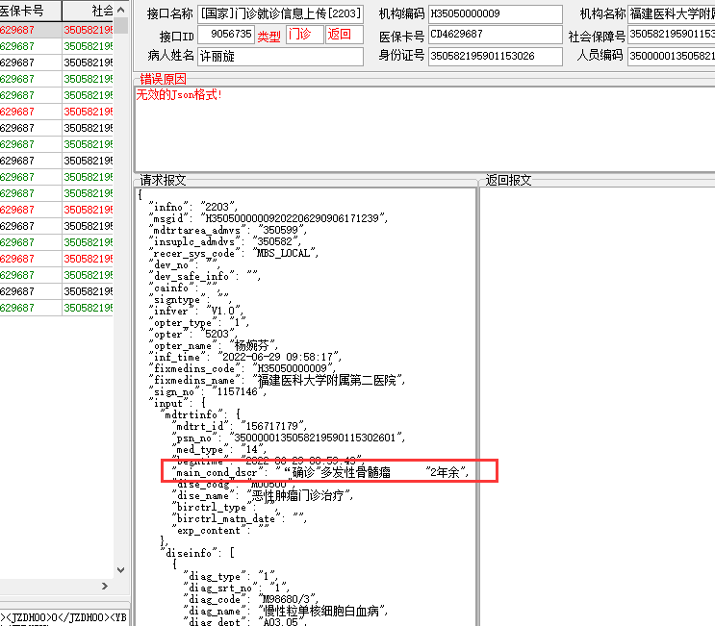Click the red 返回 field
Viewport: 715px width, 626px height.
pos(345,35)
